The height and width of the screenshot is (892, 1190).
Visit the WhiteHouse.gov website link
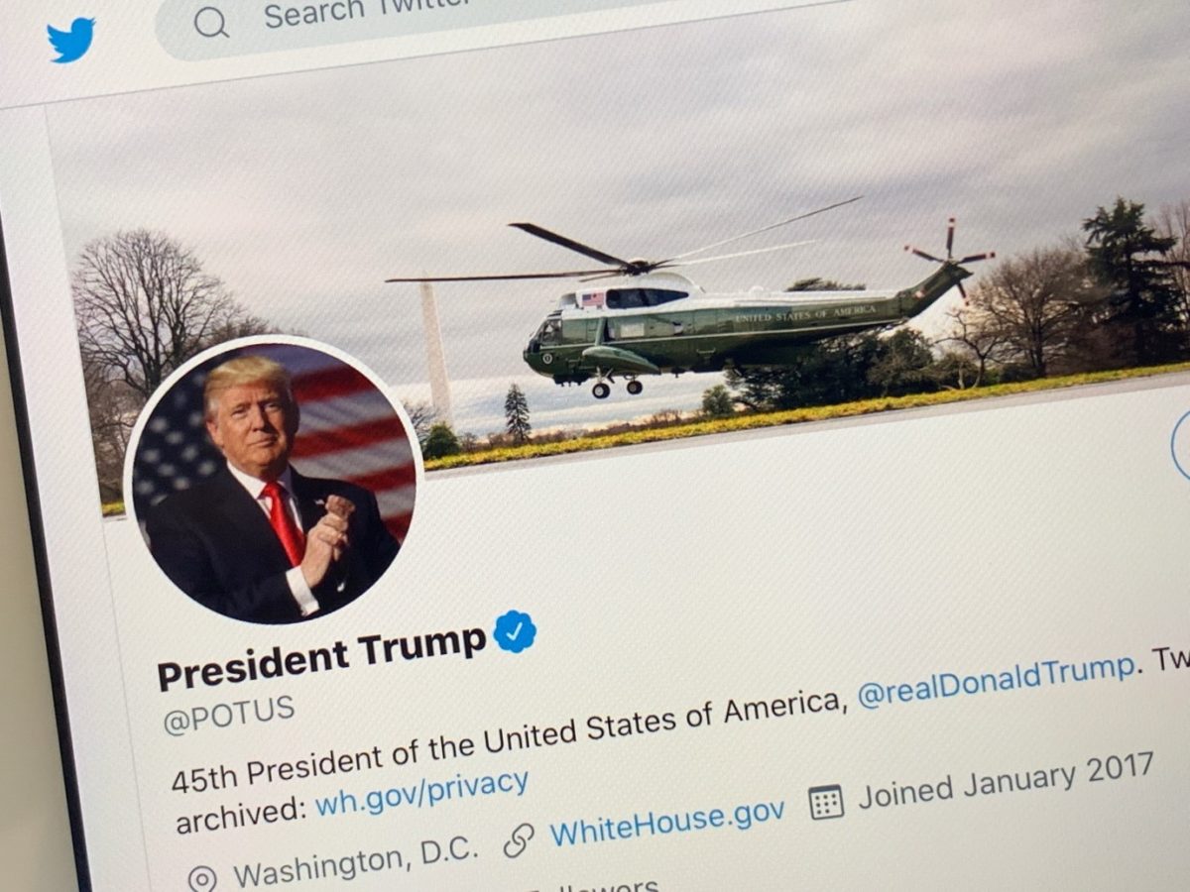tap(666, 820)
